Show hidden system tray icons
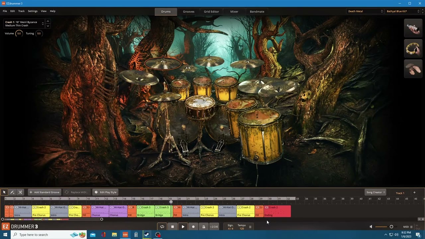The height and width of the screenshot is (239, 425). tap(386, 235)
